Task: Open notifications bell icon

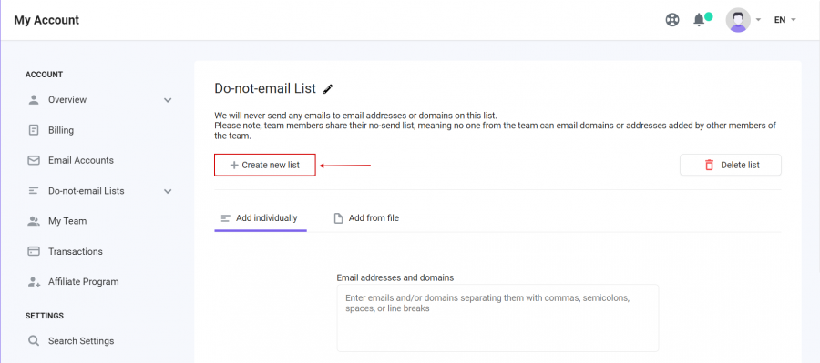Action: (x=699, y=20)
